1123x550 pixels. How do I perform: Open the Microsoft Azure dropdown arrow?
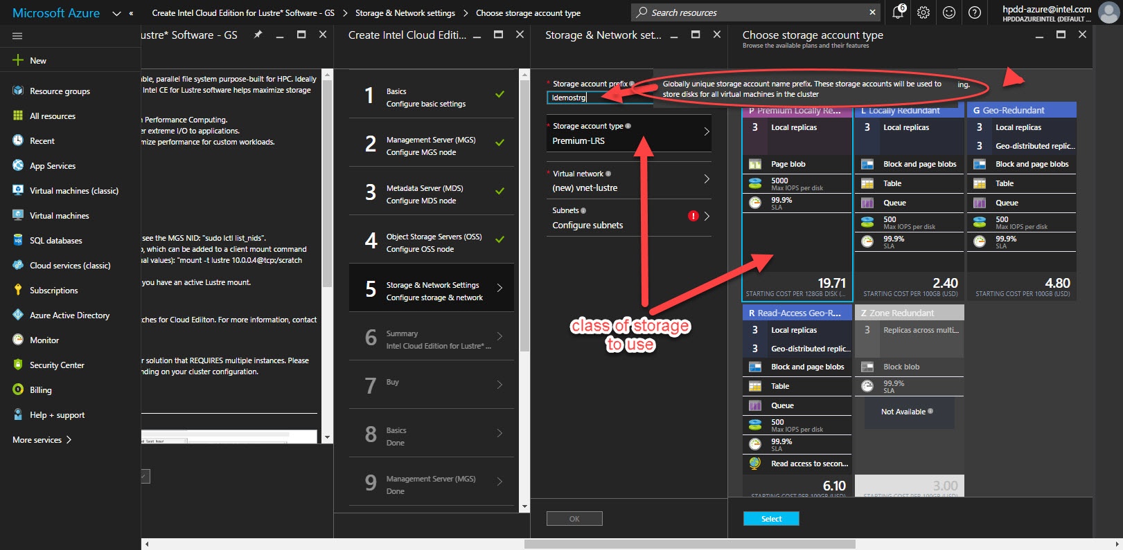click(x=116, y=13)
